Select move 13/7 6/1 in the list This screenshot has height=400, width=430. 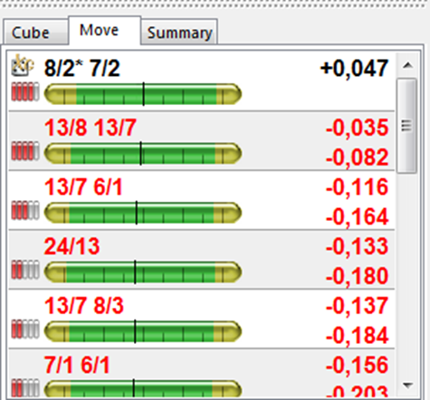click(202, 200)
